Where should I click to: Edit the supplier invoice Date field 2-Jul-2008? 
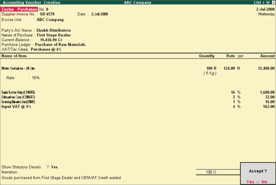(99, 14)
